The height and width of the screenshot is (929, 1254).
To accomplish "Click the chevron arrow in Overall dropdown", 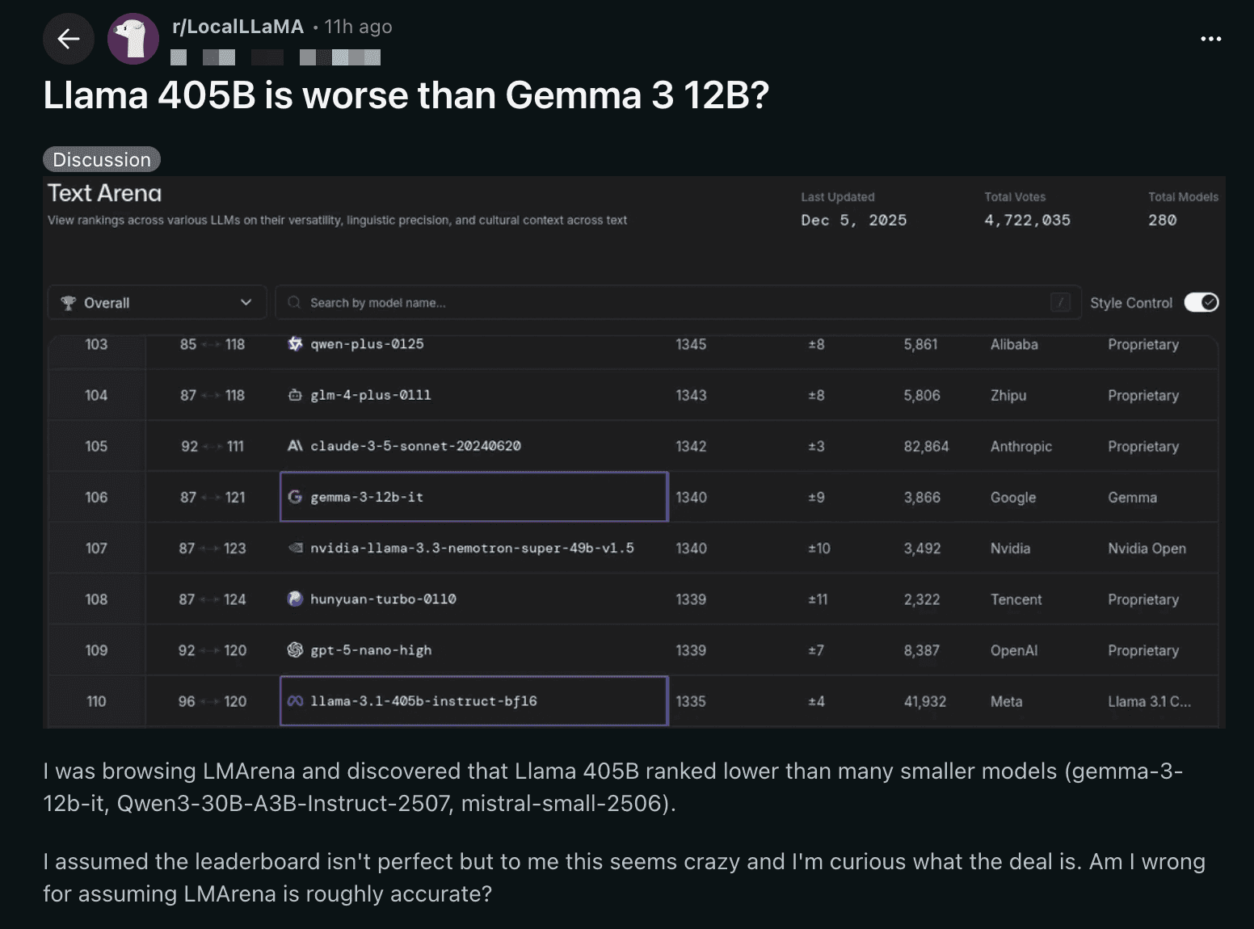I will click(x=246, y=303).
